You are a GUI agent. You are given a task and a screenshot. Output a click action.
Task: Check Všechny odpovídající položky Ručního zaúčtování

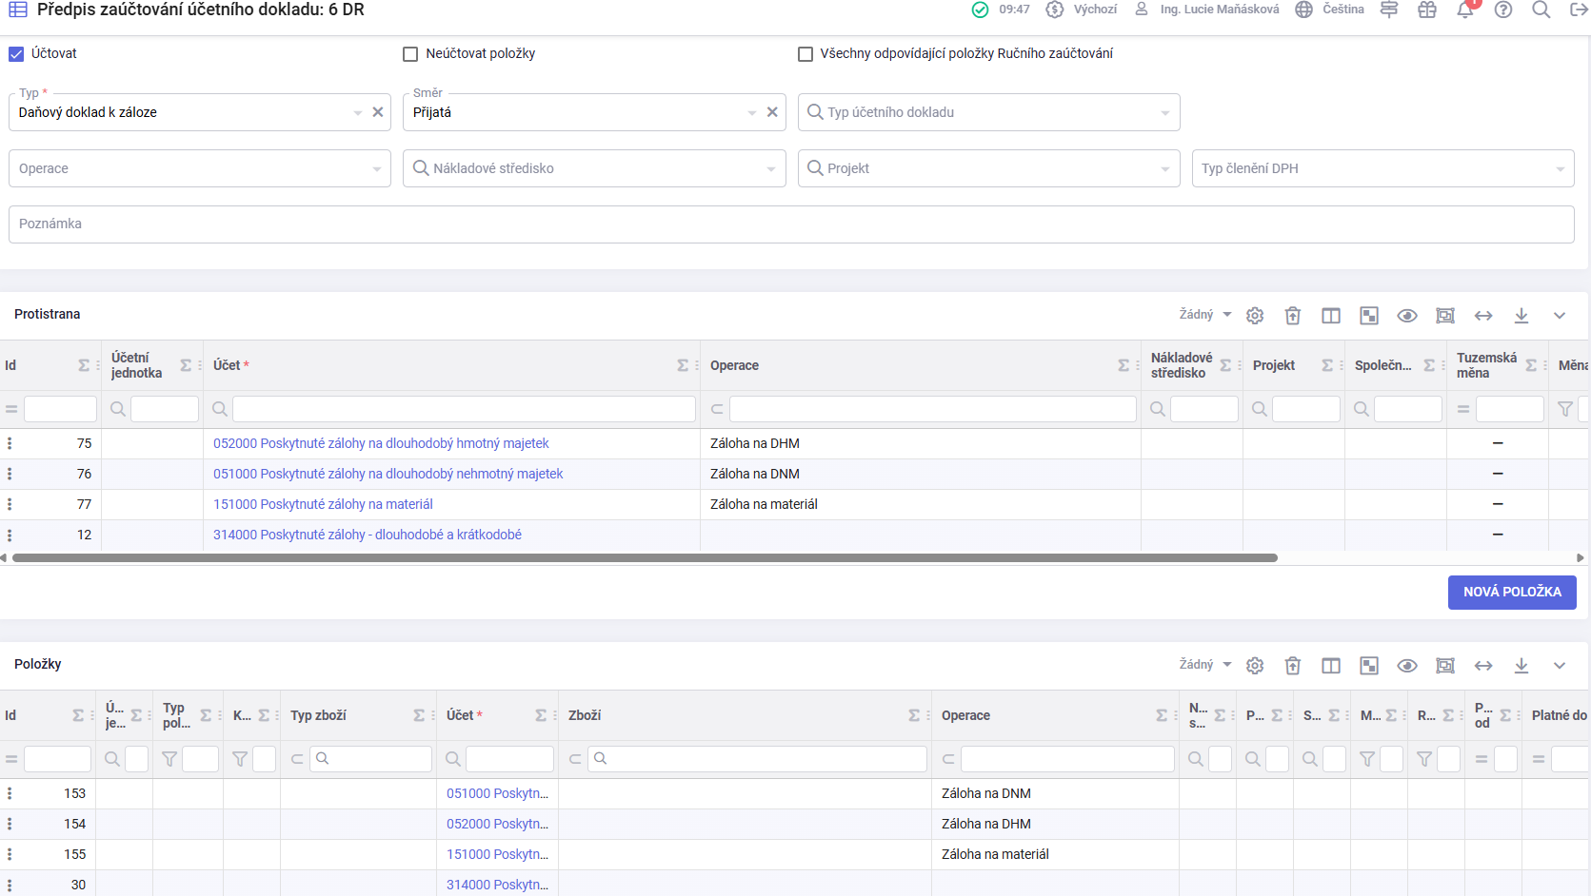point(805,54)
